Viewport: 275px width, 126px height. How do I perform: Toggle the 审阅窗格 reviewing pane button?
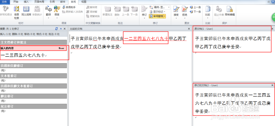tap(156, 16)
